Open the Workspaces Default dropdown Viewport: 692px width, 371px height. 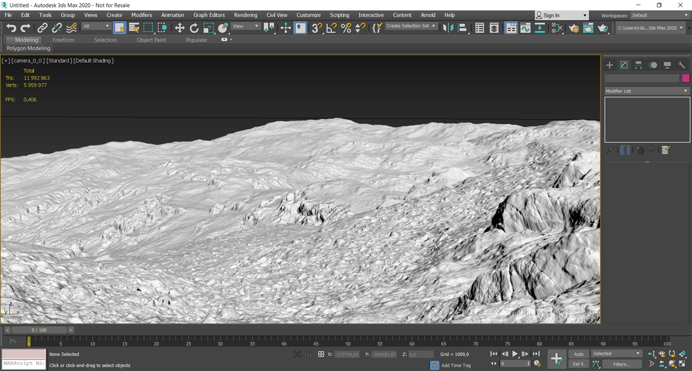pos(660,15)
